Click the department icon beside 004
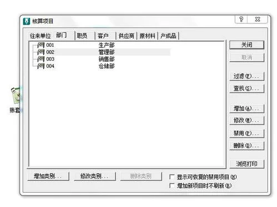 pyautogui.click(x=41, y=66)
